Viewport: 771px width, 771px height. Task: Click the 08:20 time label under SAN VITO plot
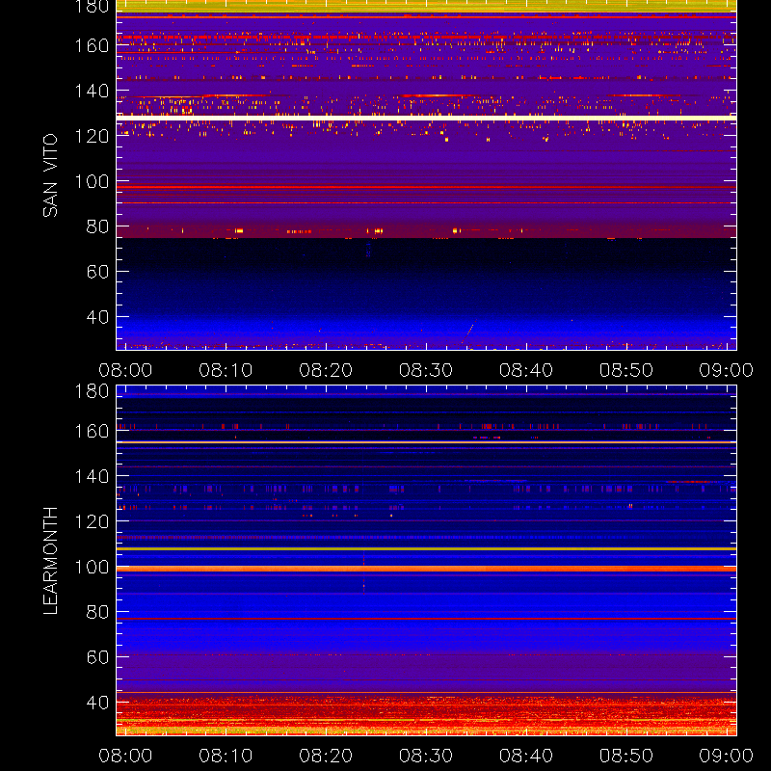[x=326, y=370]
